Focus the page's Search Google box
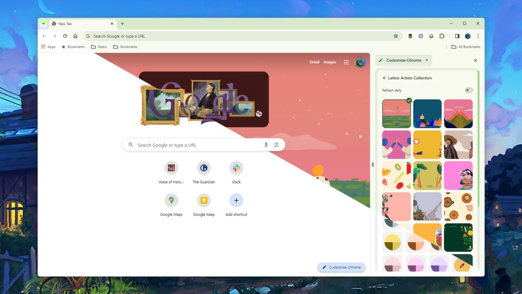522x294 pixels. pos(204,145)
